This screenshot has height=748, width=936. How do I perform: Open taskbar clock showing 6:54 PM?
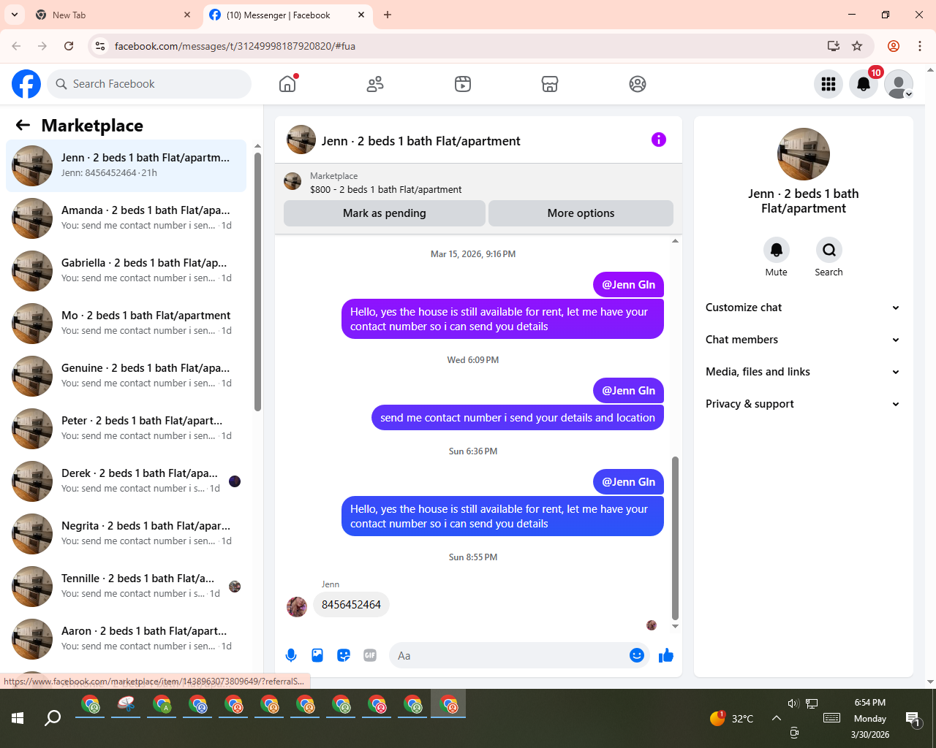pyautogui.click(x=870, y=719)
